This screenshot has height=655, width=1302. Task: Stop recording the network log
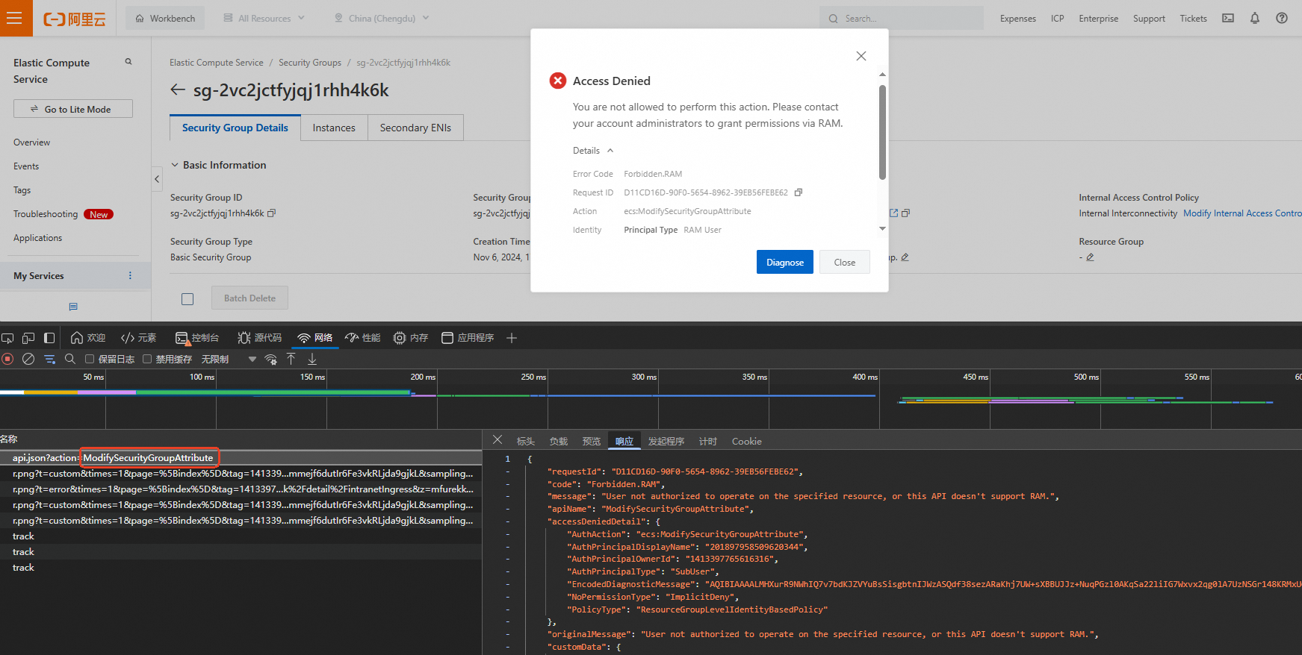coord(8,359)
